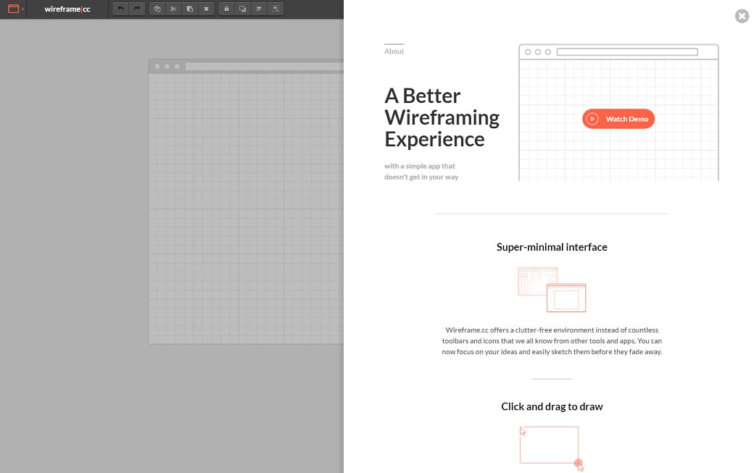
Task: Open the browser canvas template dropdown
Action: click(x=13, y=9)
